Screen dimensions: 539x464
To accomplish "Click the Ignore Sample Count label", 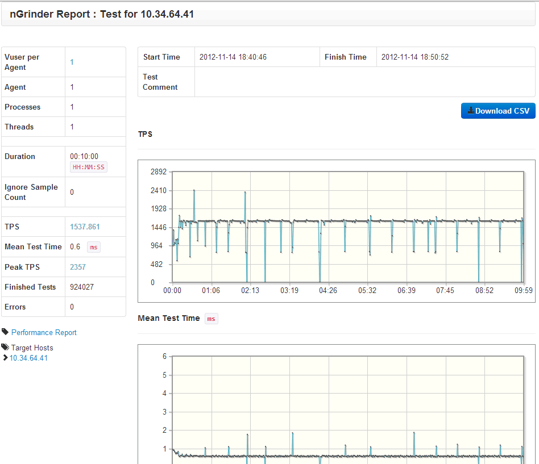I will pos(31,193).
